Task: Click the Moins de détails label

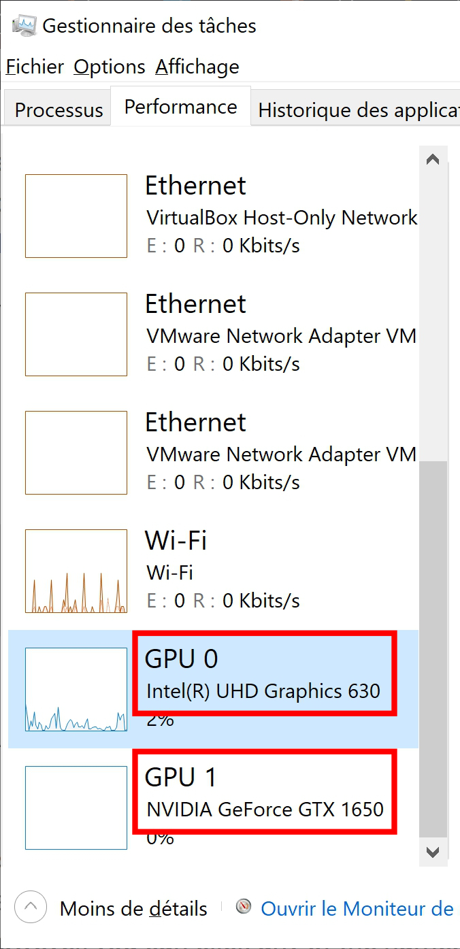Action: (x=133, y=908)
